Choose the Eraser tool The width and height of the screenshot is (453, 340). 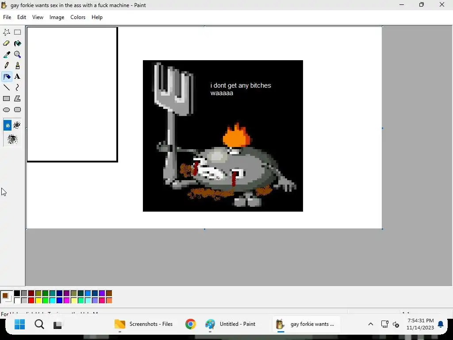pyautogui.click(x=6, y=43)
